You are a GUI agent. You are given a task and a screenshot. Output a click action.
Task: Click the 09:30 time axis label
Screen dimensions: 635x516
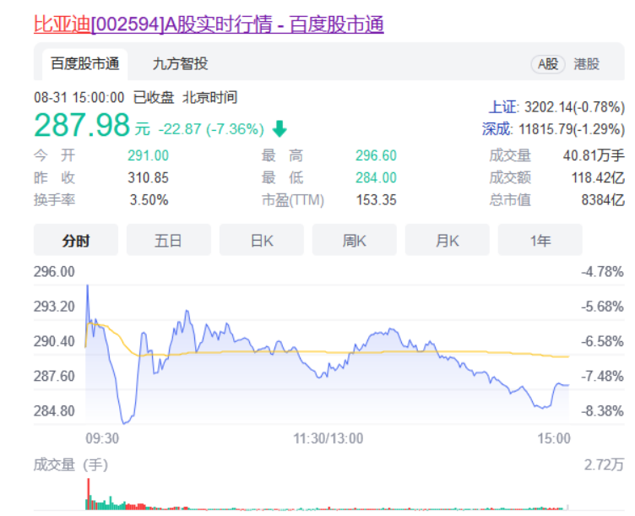click(102, 438)
